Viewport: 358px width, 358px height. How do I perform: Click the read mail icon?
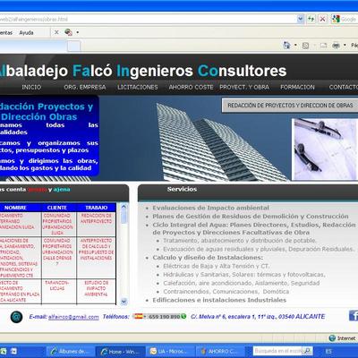coord(323,46)
